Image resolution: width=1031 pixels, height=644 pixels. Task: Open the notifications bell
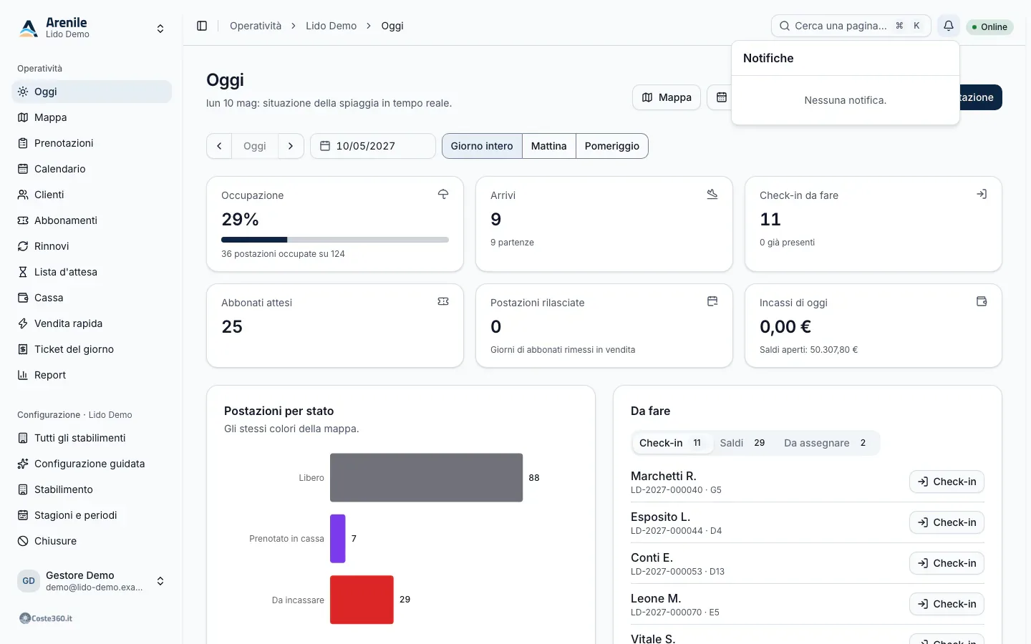pyautogui.click(x=949, y=26)
